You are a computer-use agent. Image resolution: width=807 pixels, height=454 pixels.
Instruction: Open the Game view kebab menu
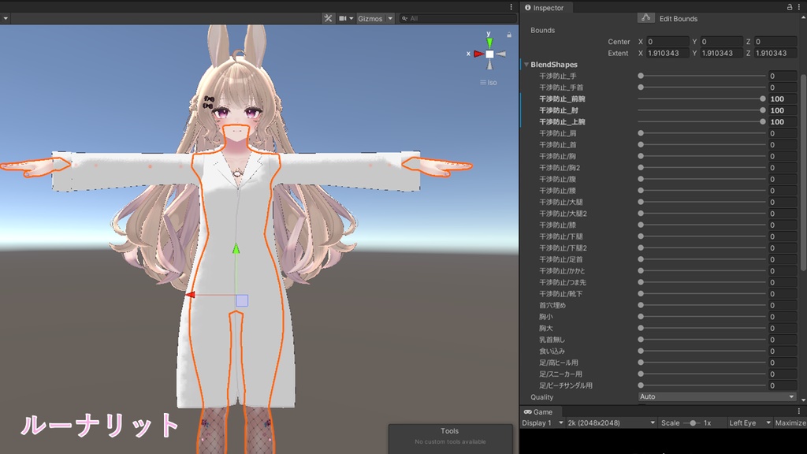point(799,411)
